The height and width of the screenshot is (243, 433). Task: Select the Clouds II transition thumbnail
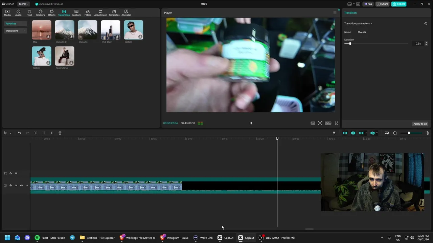click(65, 30)
